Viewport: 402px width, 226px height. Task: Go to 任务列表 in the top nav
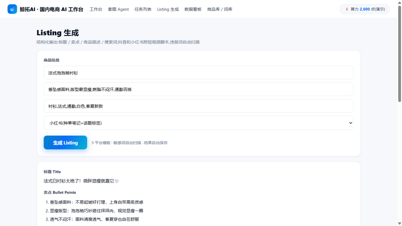pyautogui.click(x=143, y=9)
